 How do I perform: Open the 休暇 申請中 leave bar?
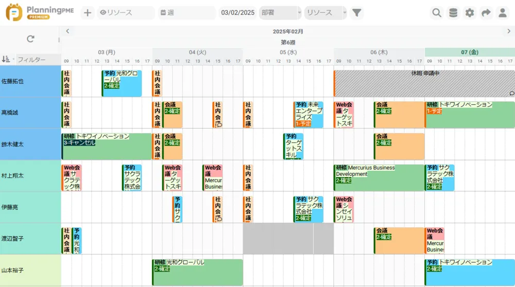pos(424,83)
